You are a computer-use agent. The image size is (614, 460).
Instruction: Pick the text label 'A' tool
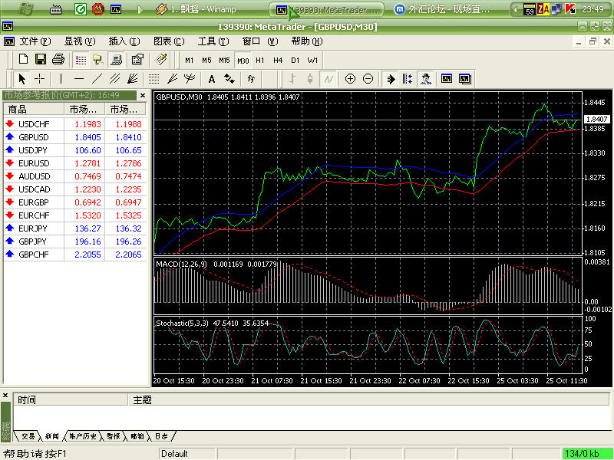[211, 78]
